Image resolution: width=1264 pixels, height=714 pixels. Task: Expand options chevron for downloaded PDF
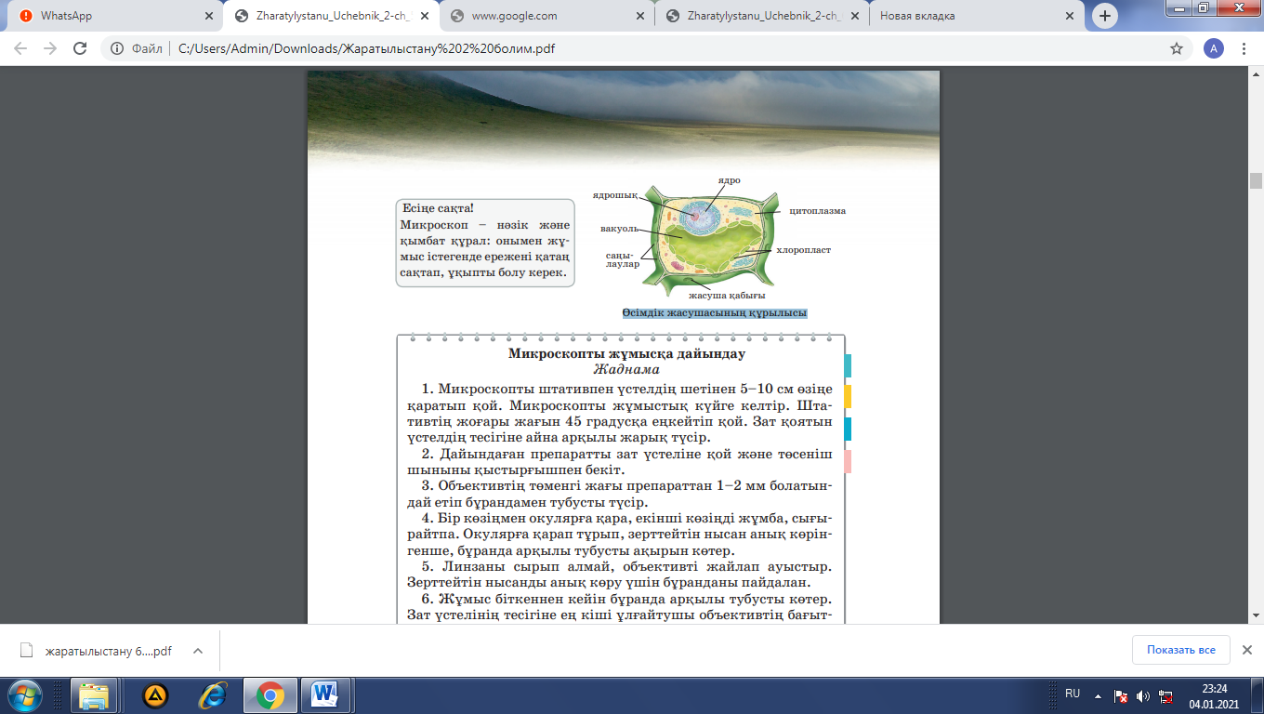(197, 651)
